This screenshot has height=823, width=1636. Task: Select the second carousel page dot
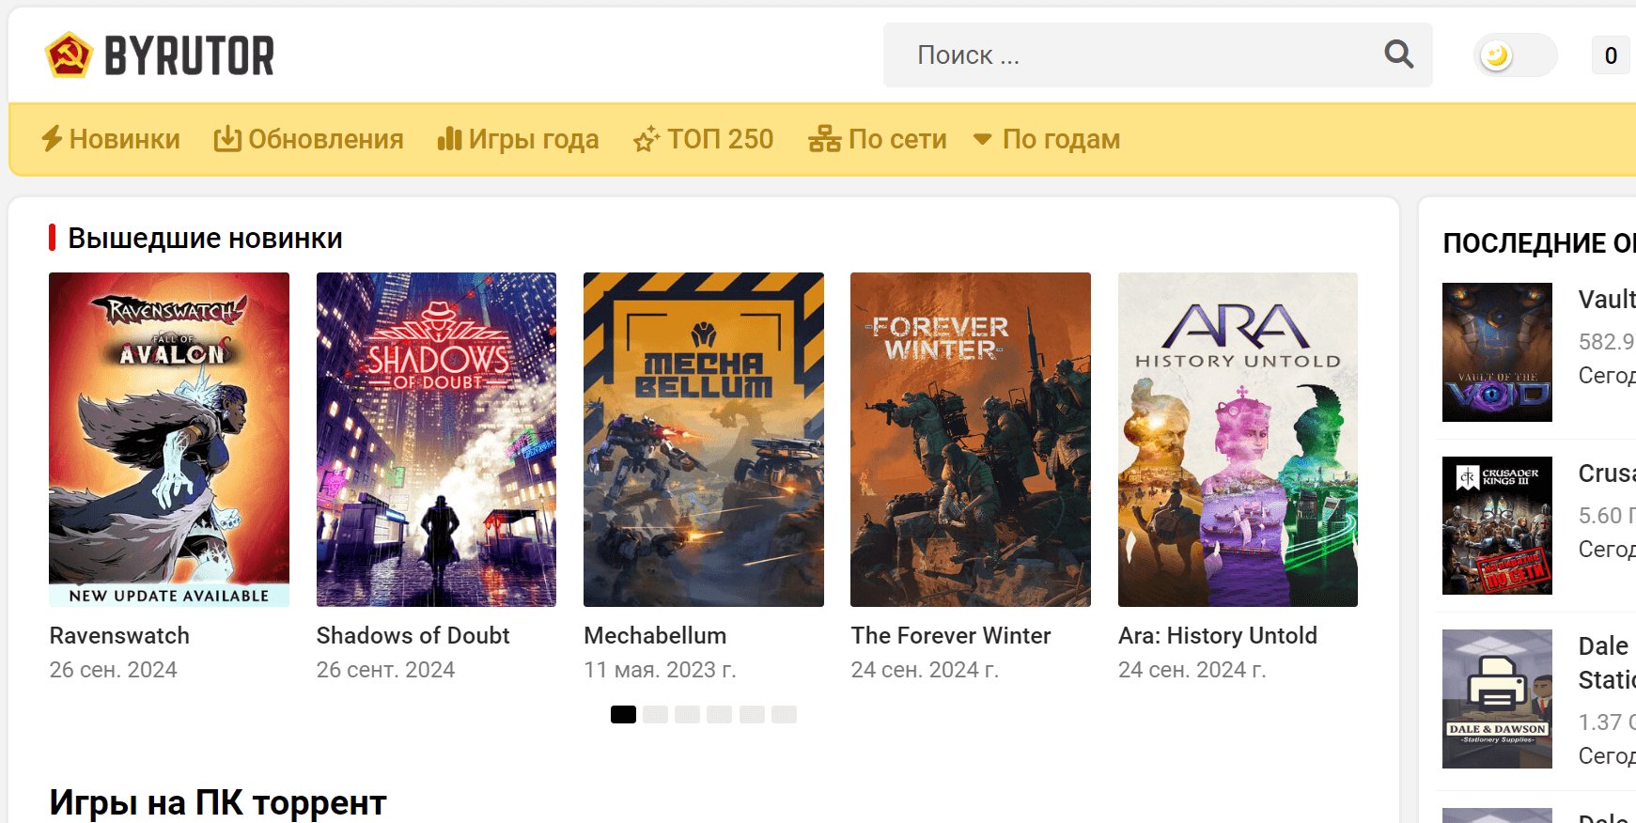(656, 715)
